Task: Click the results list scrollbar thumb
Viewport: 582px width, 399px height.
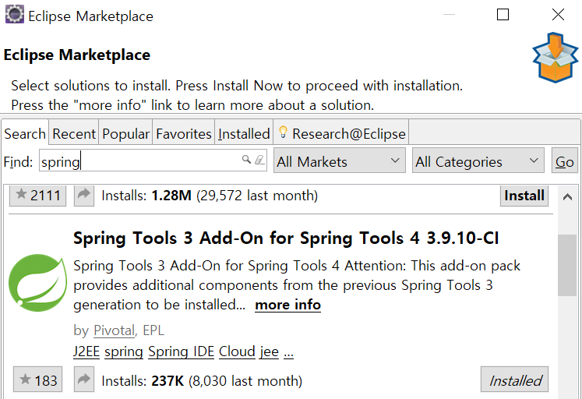Action: click(x=567, y=265)
